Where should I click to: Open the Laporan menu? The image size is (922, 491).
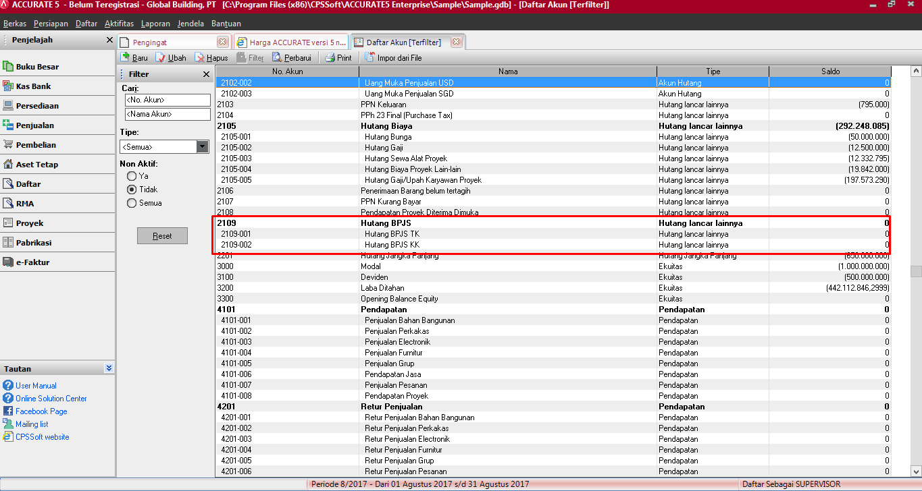coord(155,24)
